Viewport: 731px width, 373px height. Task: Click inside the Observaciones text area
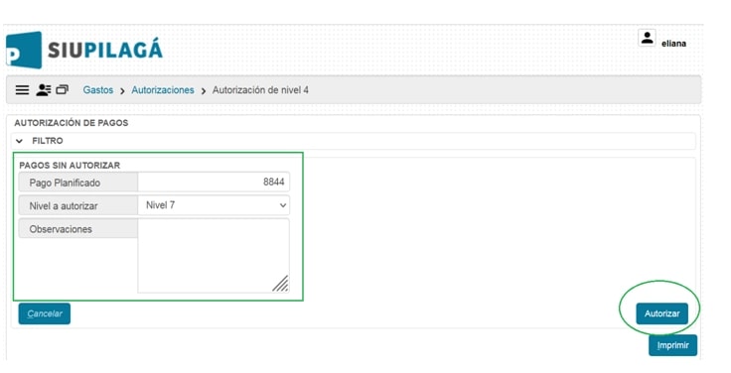coord(214,256)
